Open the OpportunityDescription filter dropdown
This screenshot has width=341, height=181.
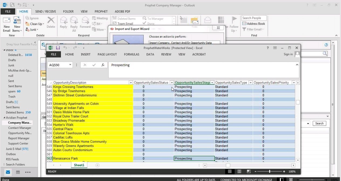[131, 83]
